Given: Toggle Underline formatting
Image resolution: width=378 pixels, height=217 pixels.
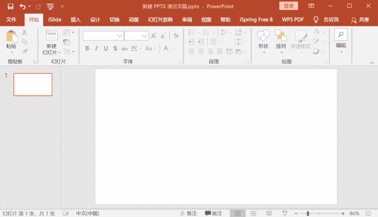Looking at the screenshot, I should [x=106, y=48].
